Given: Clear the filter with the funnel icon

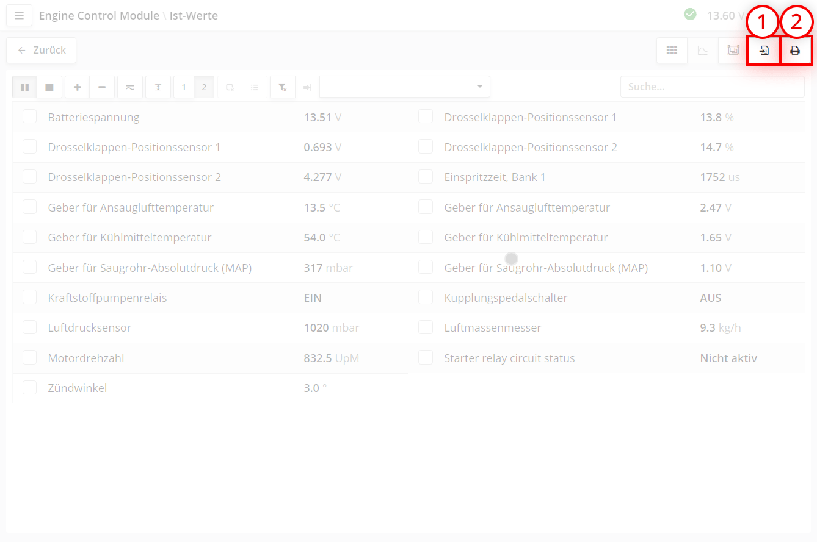Looking at the screenshot, I should click(x=283, y=87).
